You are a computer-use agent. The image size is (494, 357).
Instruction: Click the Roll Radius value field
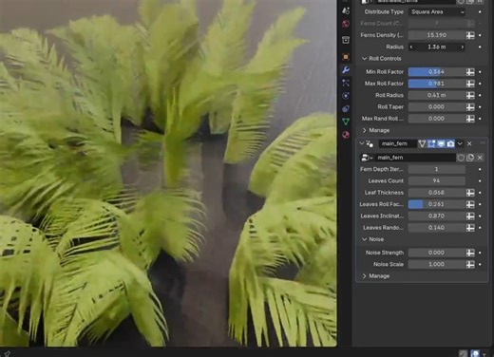point(437,95)
